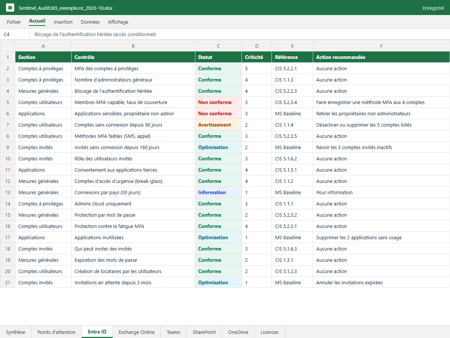This screenshot has width=450, height=338.
Task: Click the Action recommandée header cell
Action: 381,57
